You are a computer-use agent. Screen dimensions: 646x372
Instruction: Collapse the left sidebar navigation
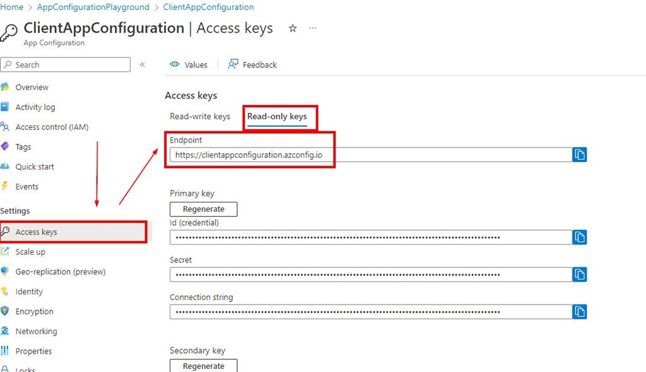click(143, 64)
